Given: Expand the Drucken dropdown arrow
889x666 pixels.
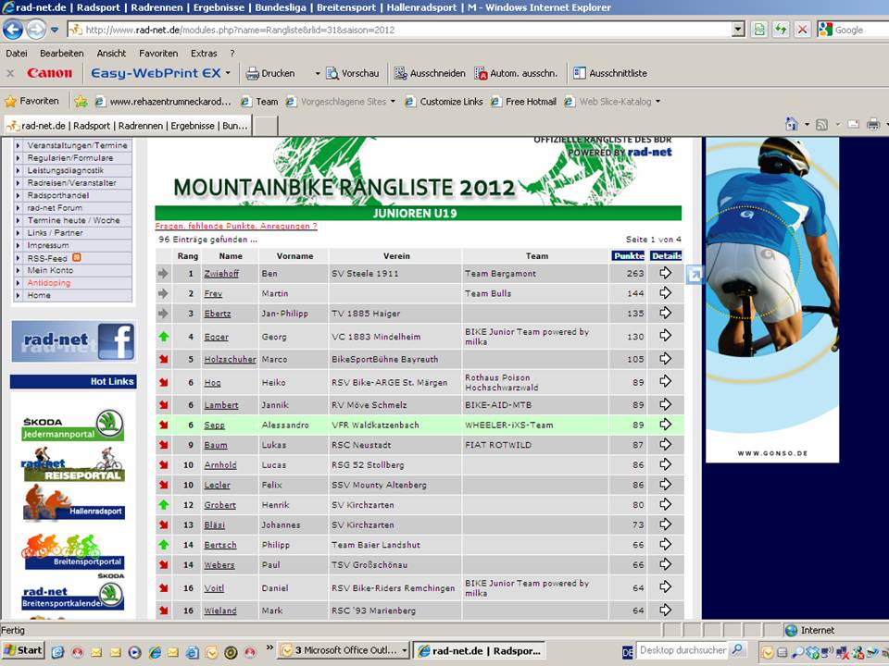Looking at the screenshot, I should tap(317, 73).
